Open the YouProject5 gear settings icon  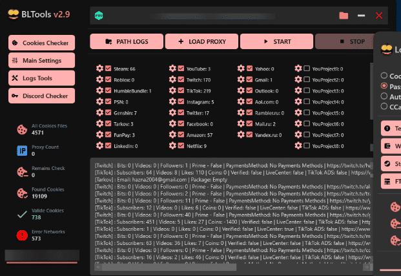[x=298, y=112]
